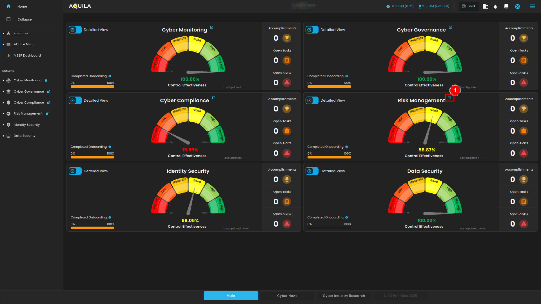This screenshot has width=541, height=304.
Task: Switch to the Cyber News tab
Action: pos(287,296)
